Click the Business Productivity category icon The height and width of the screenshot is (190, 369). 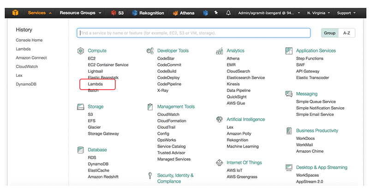coord(289,131)
